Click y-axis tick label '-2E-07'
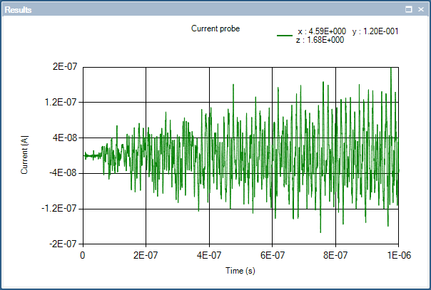This screenshot has width=431, height=290. [x=64, y=244]
